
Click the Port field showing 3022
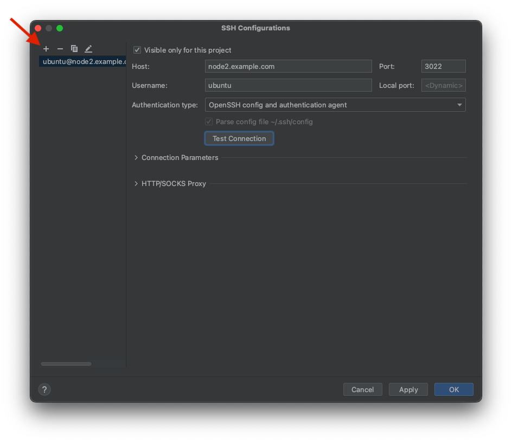click(443, 66)
